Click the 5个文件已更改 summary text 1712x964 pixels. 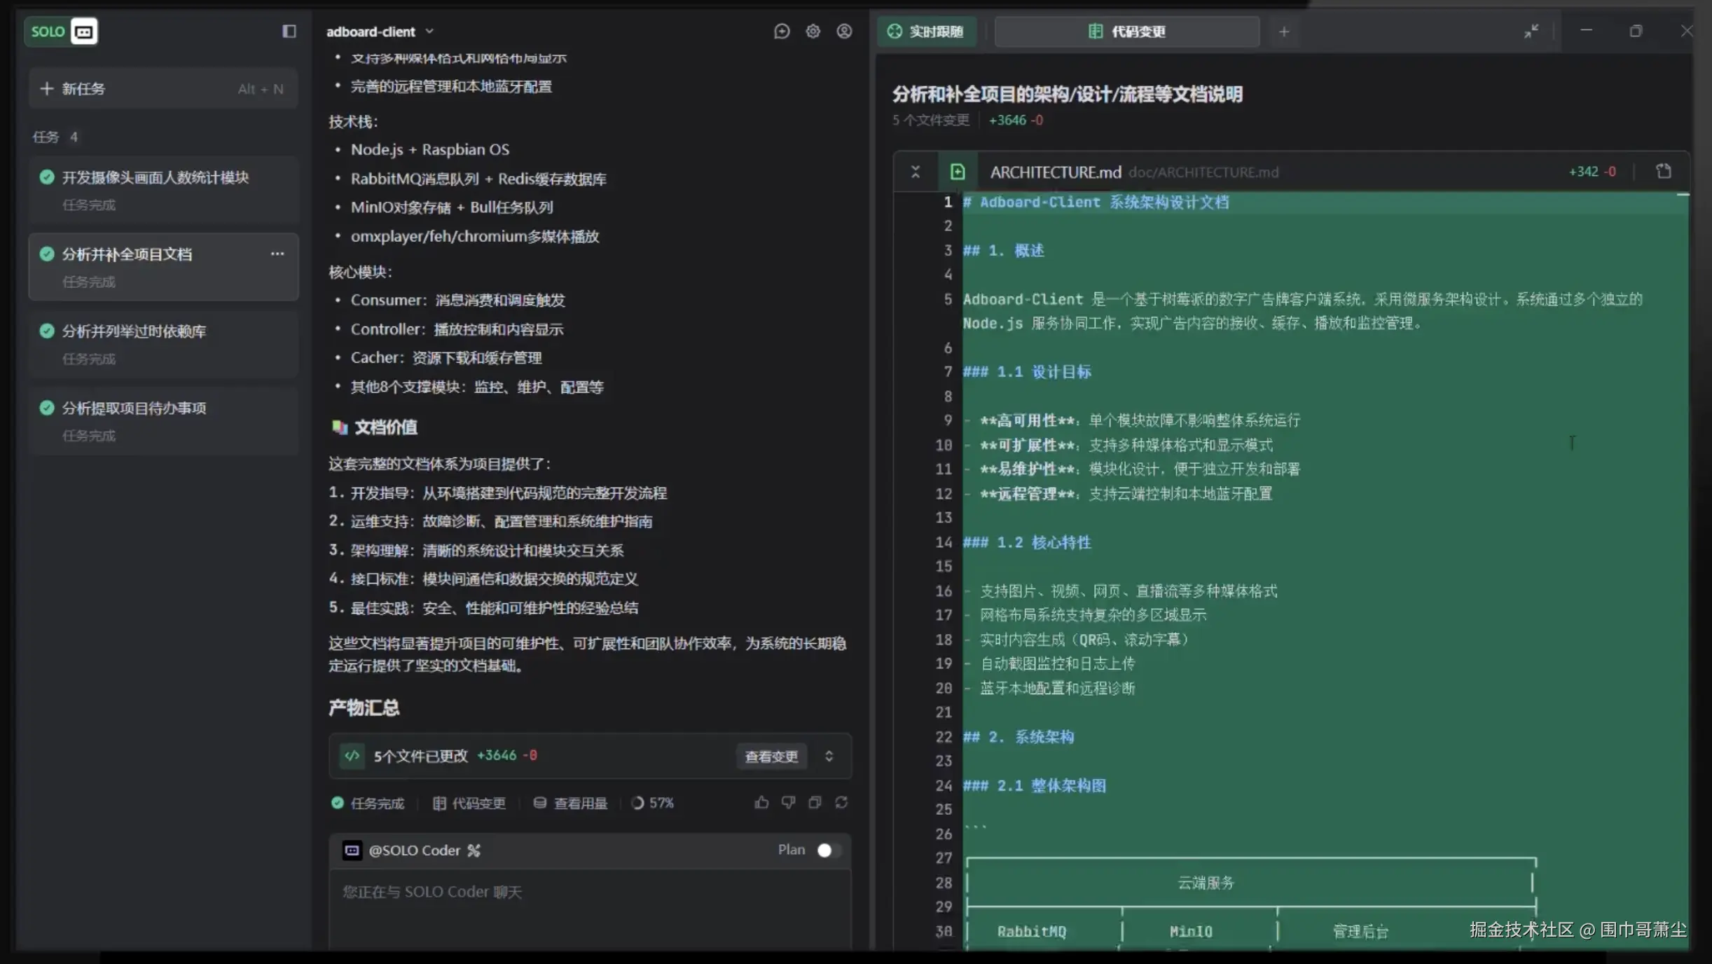click(420, 756)
